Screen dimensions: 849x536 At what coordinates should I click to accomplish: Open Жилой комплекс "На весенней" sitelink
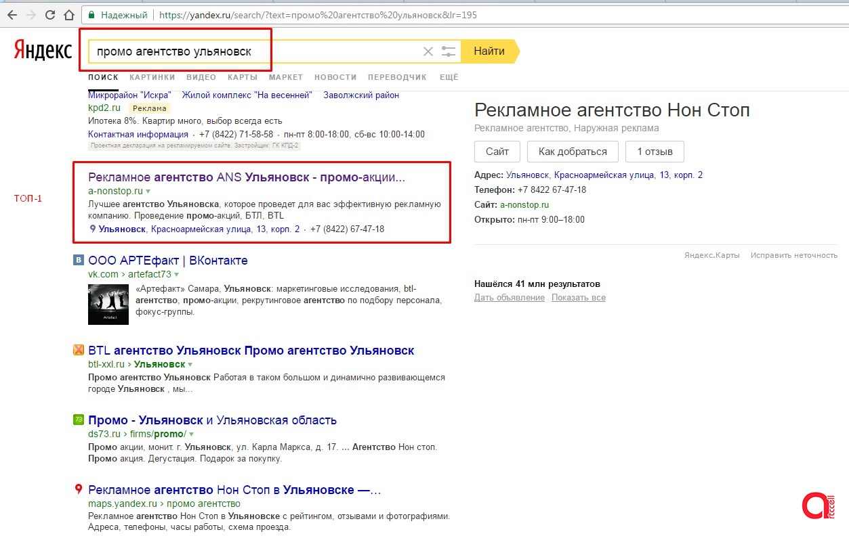(247, 95)
